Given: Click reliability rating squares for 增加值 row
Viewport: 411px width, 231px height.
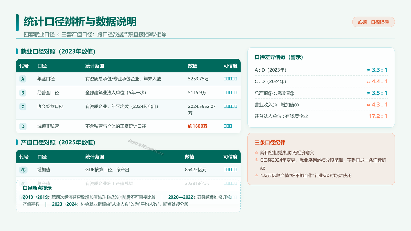Looking at the screenshot, I should pyautogui.click(x=230, y=170).
